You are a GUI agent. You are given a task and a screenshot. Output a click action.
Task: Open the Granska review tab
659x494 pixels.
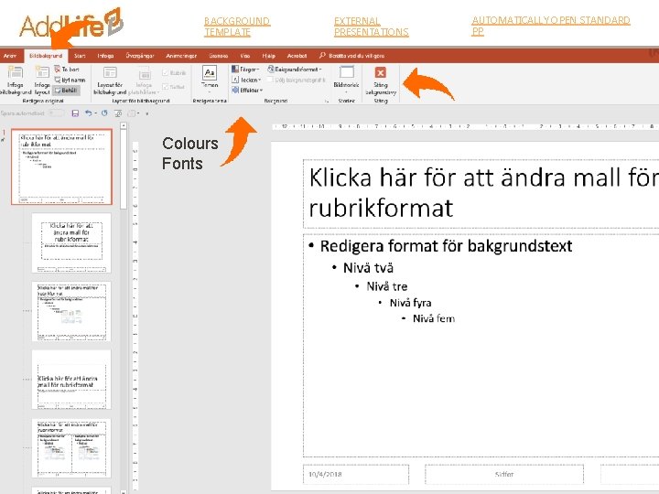(x=219, y=56)
